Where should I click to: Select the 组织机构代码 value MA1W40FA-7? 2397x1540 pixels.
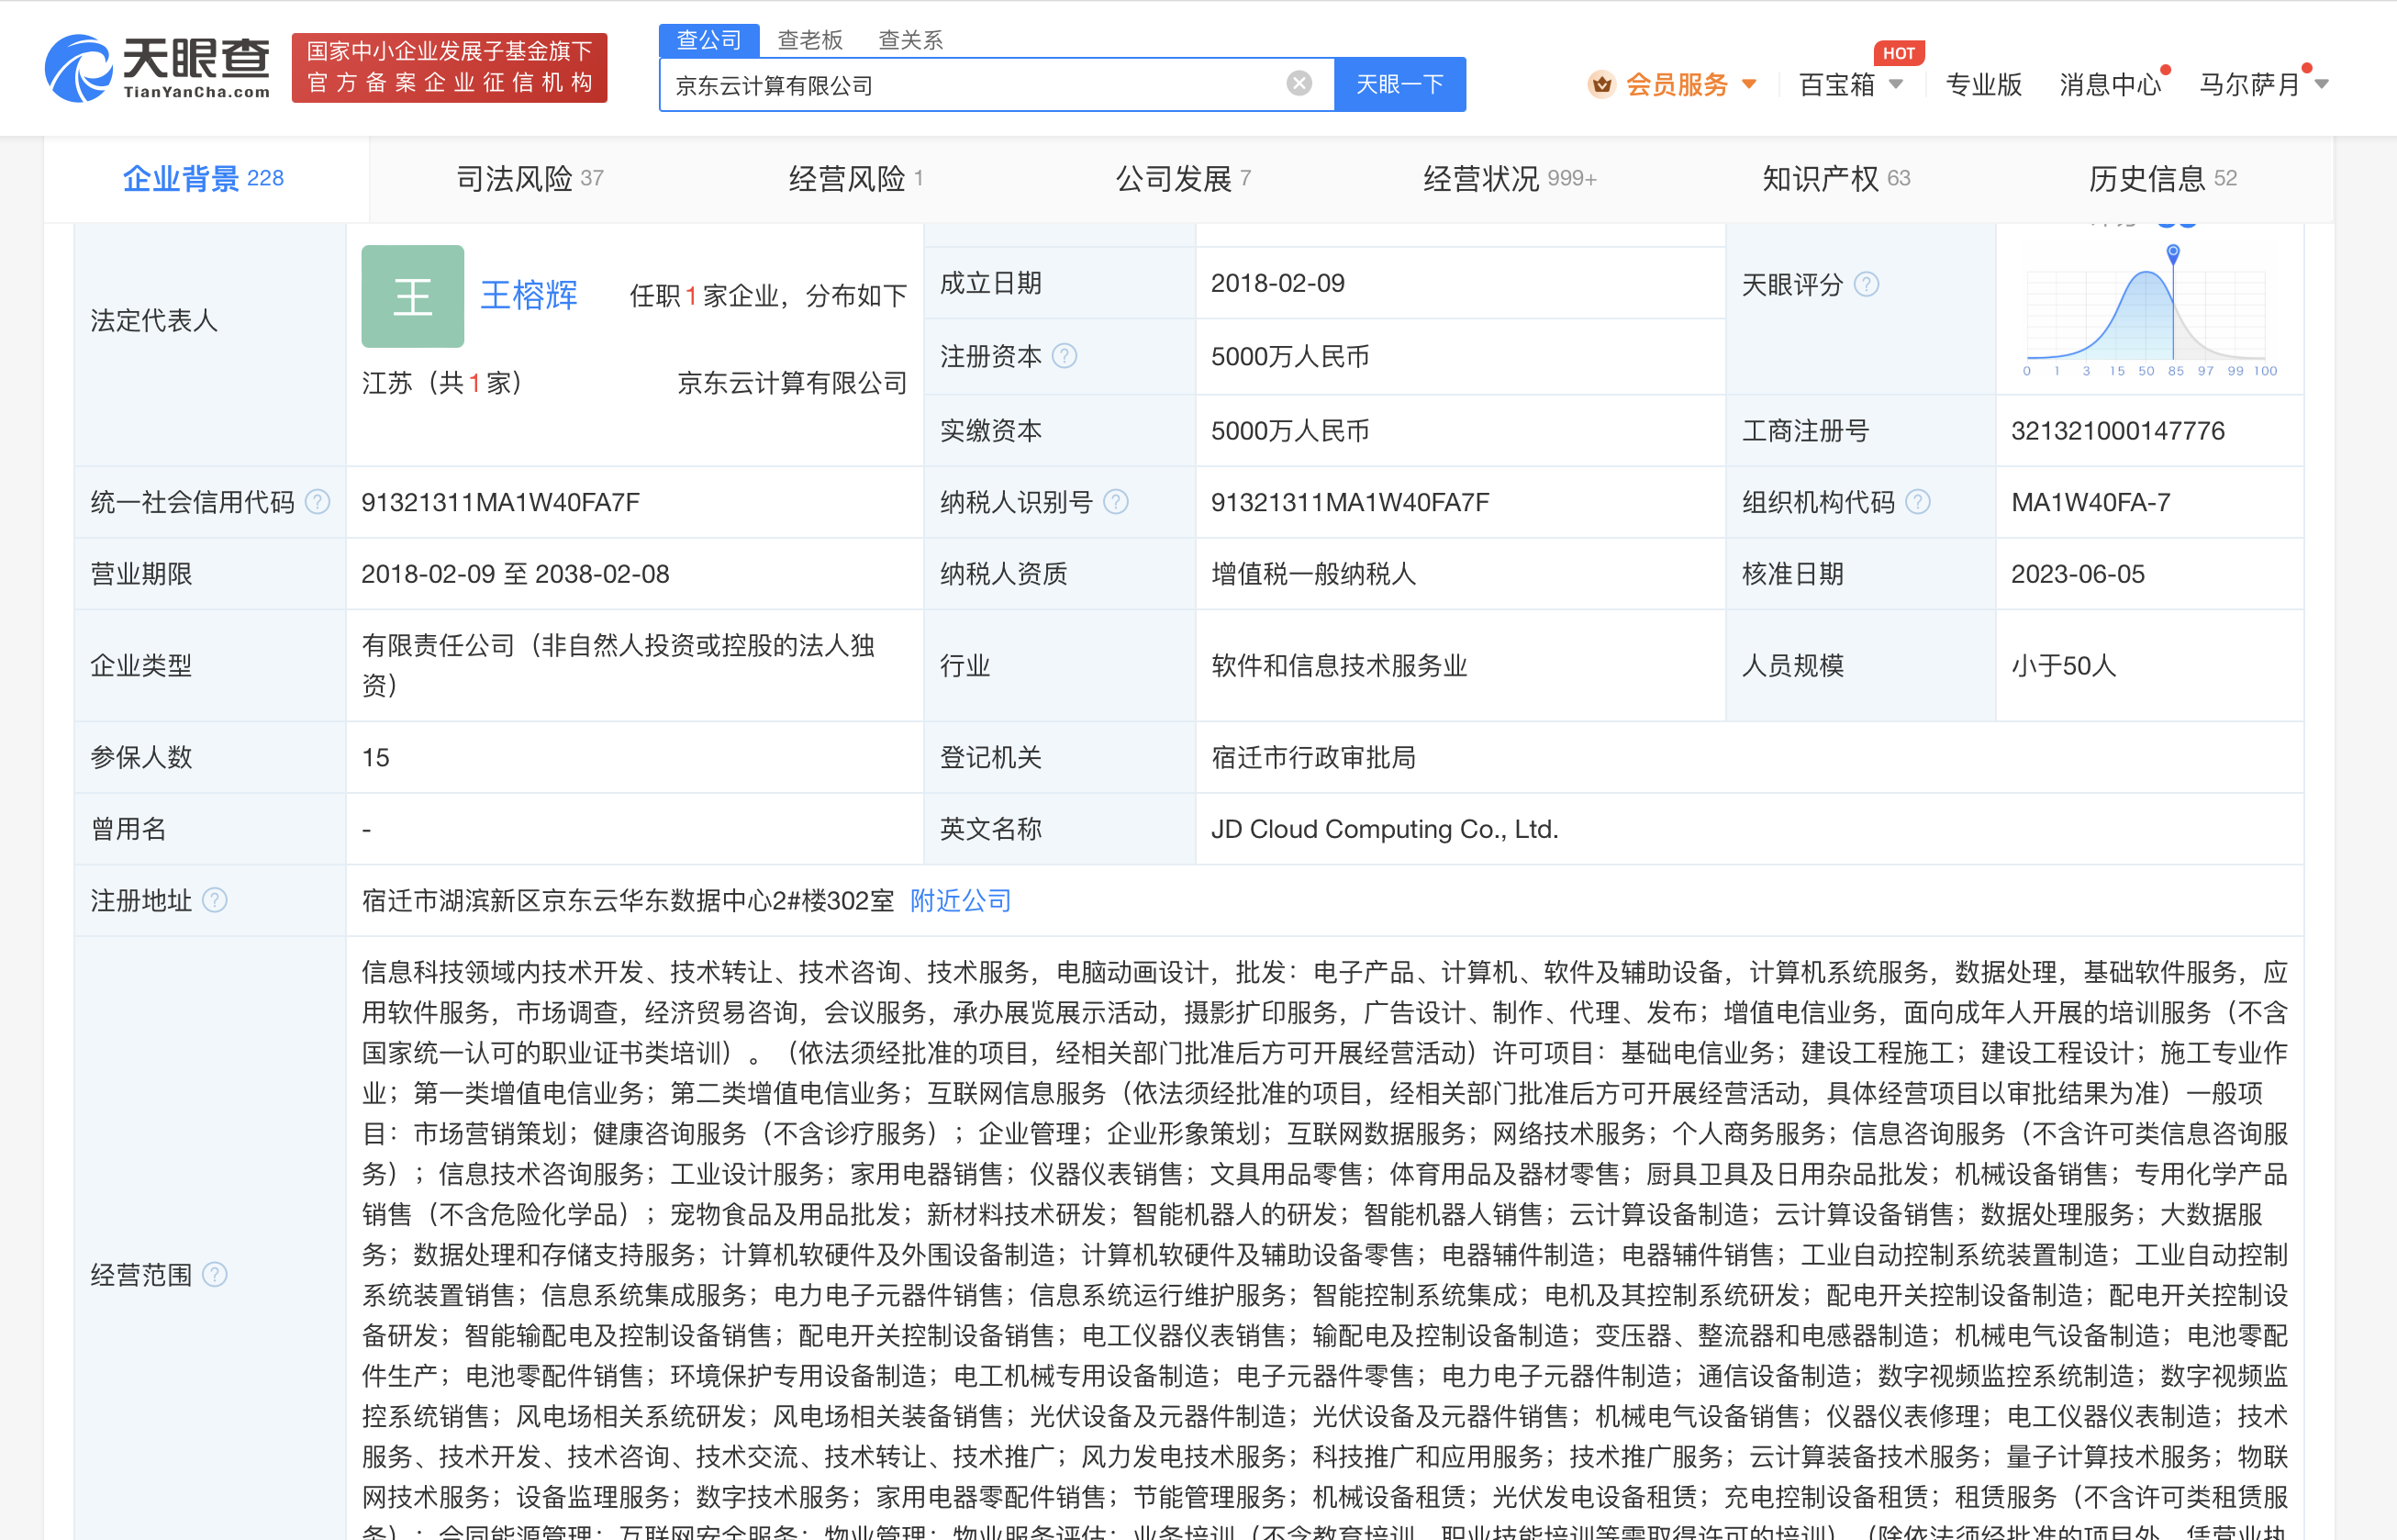click(2090, 503)
